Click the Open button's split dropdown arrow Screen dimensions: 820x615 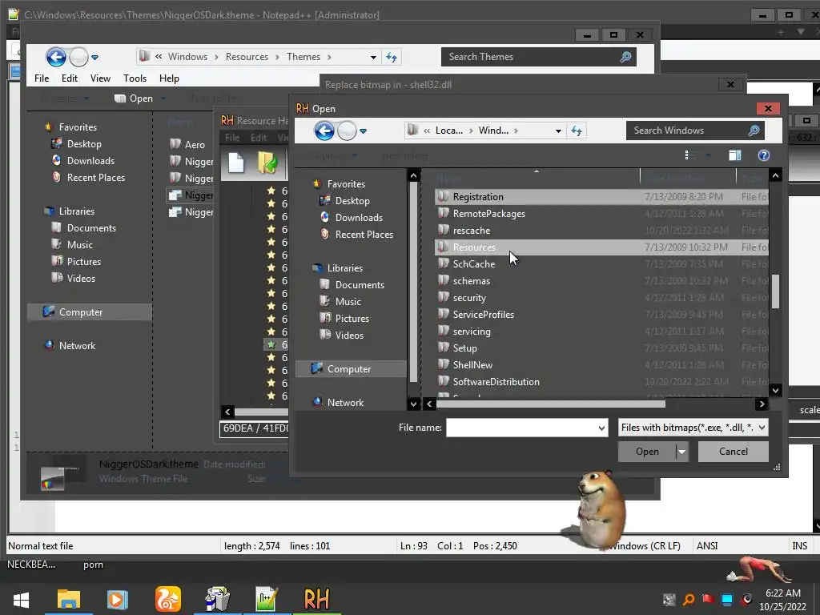click(x=682, y=452)
